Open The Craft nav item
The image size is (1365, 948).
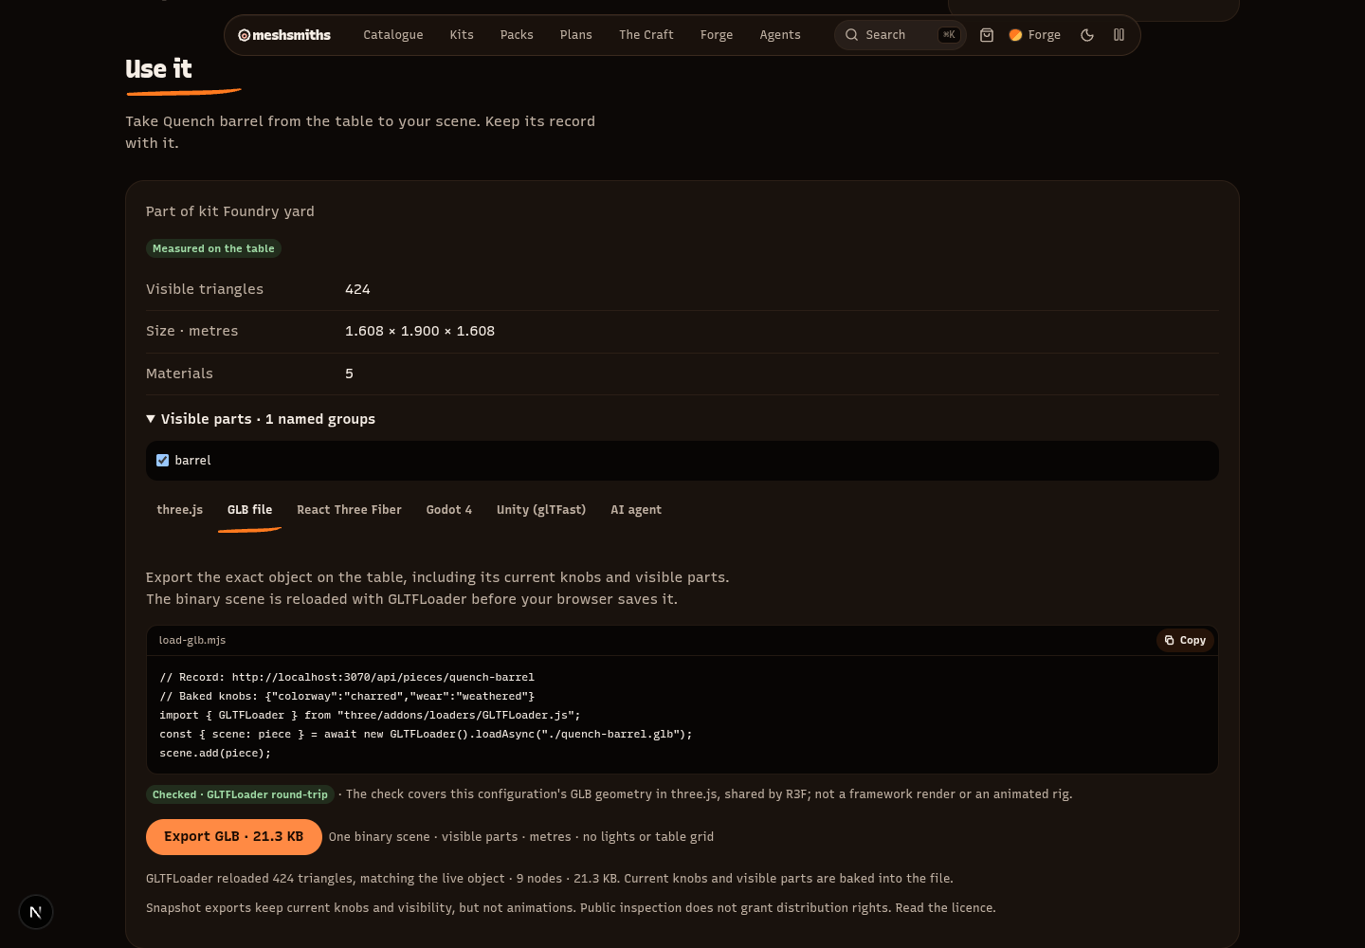point(646,35)
